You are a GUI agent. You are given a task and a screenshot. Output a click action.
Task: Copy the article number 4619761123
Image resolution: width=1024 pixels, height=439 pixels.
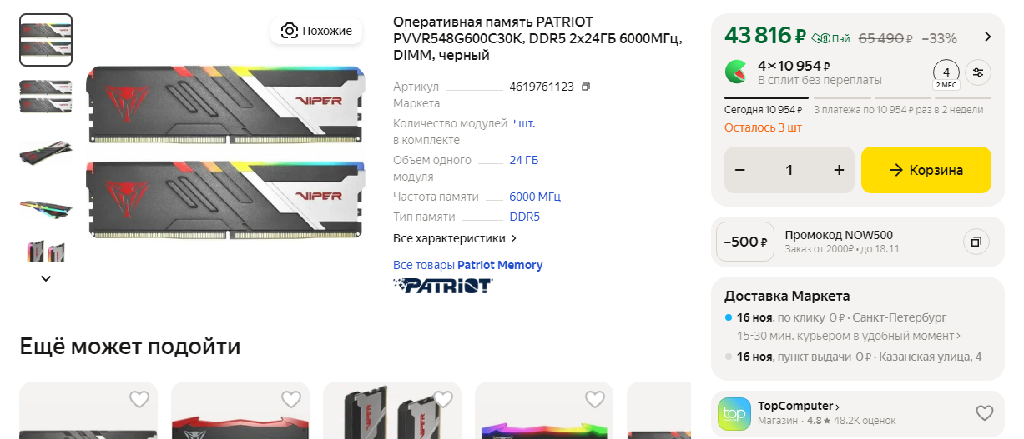click(x=585, y=87)
